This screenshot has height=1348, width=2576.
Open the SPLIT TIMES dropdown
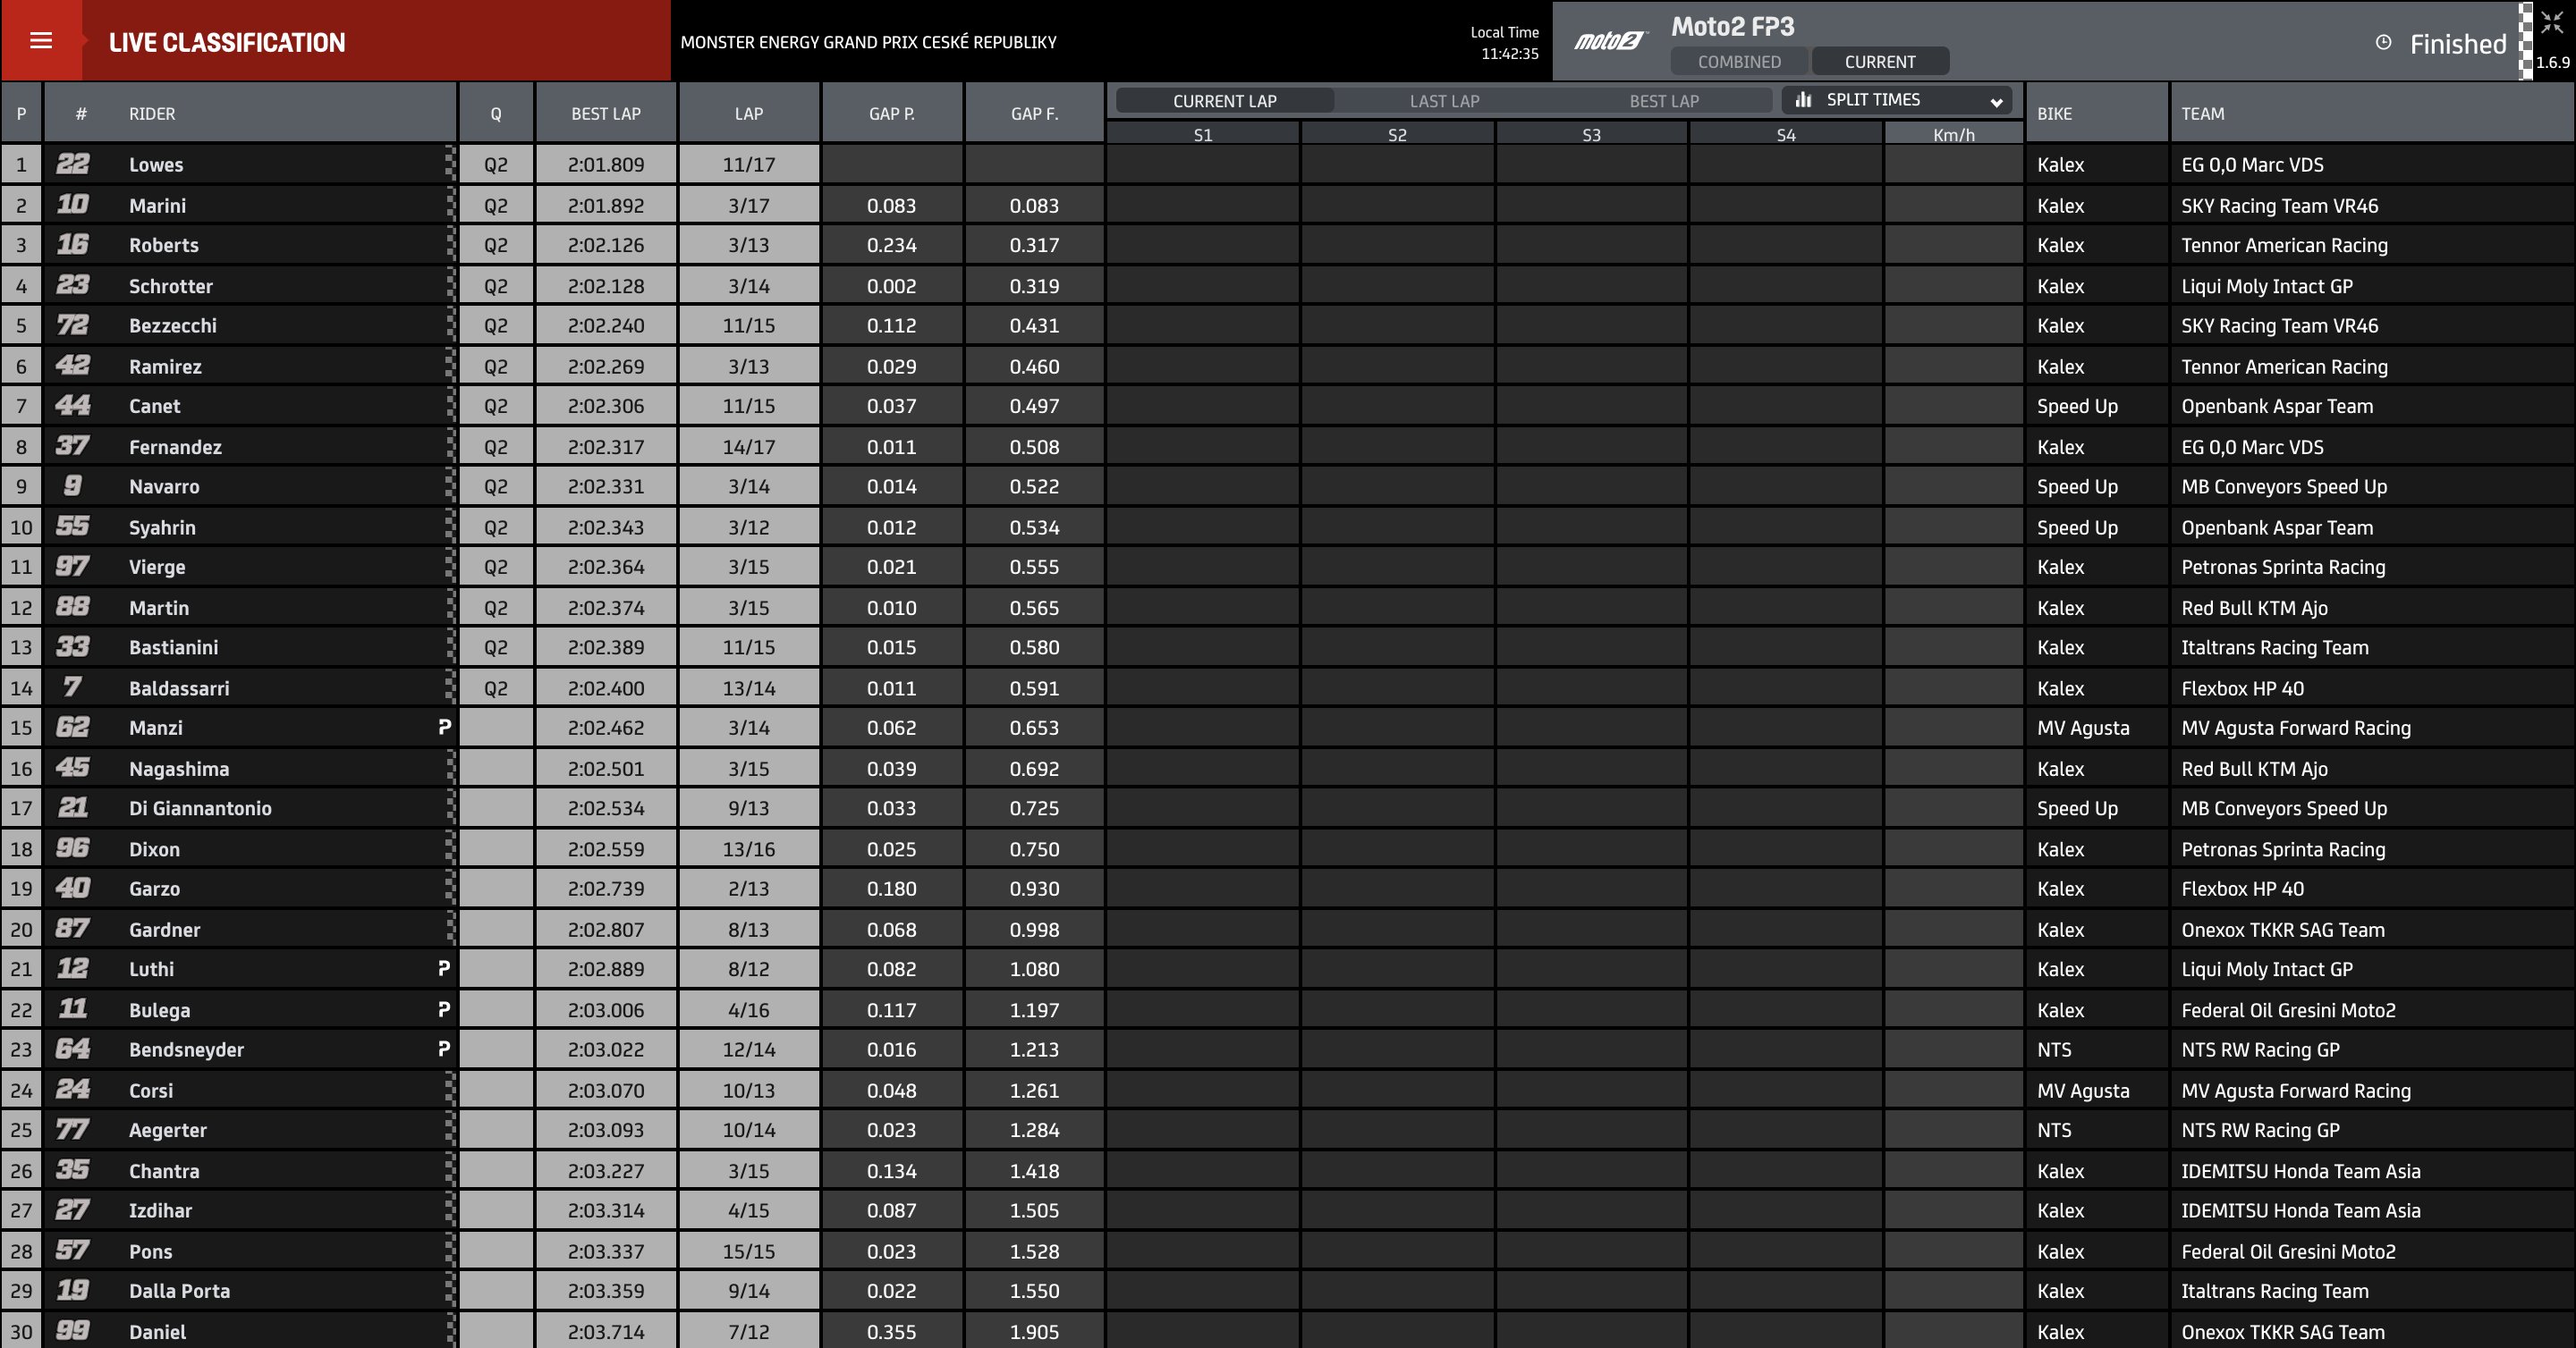(1897, 100)
